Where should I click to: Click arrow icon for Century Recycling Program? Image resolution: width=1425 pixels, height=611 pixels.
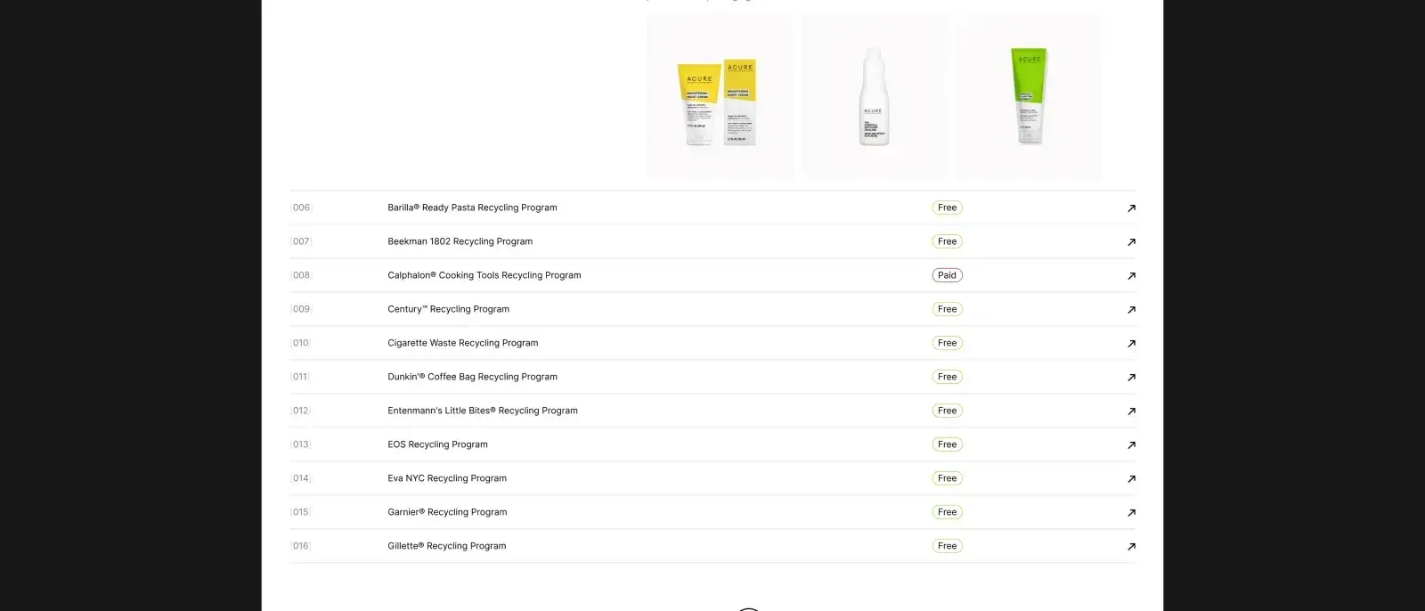pyautogui.click(x=1131, y=310)
